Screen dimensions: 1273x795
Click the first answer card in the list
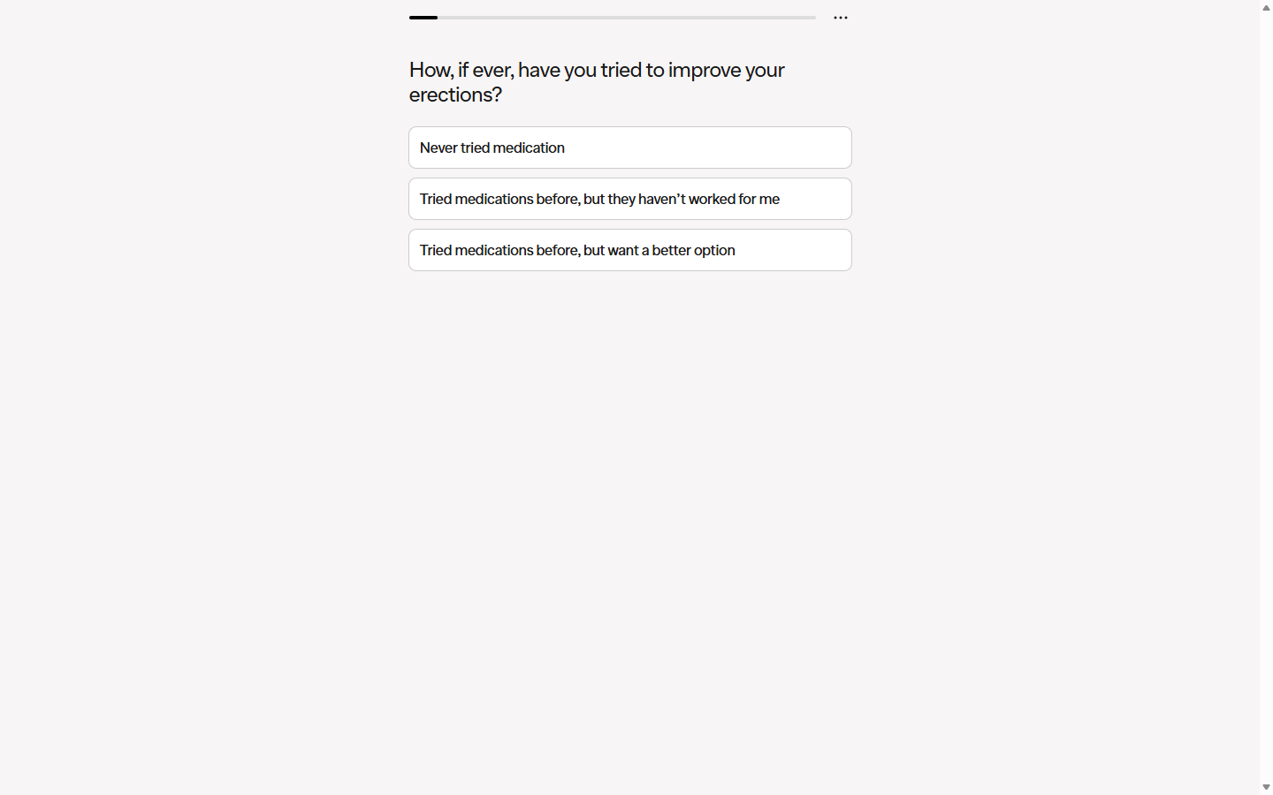[x=629, y=148]
